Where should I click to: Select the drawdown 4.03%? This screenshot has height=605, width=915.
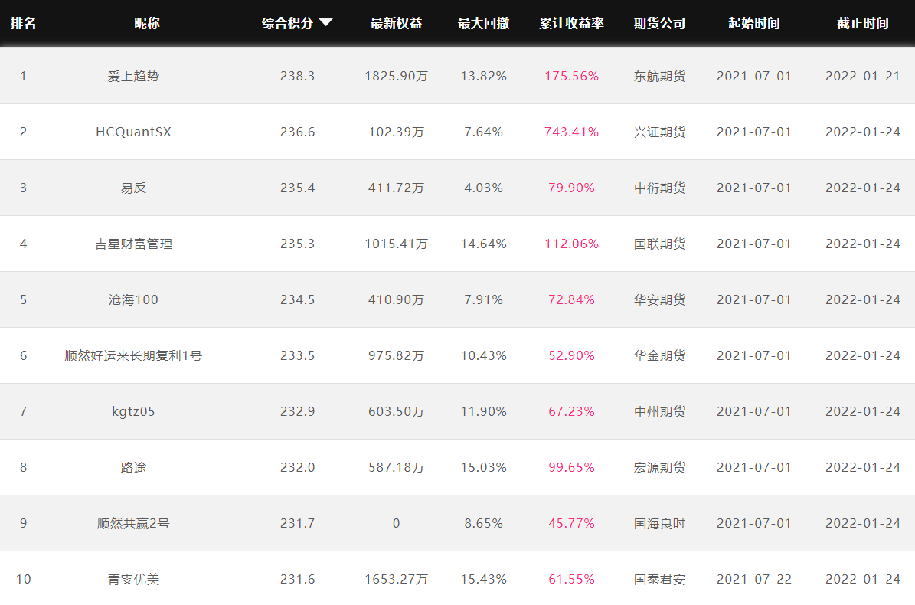click(484, 188)
